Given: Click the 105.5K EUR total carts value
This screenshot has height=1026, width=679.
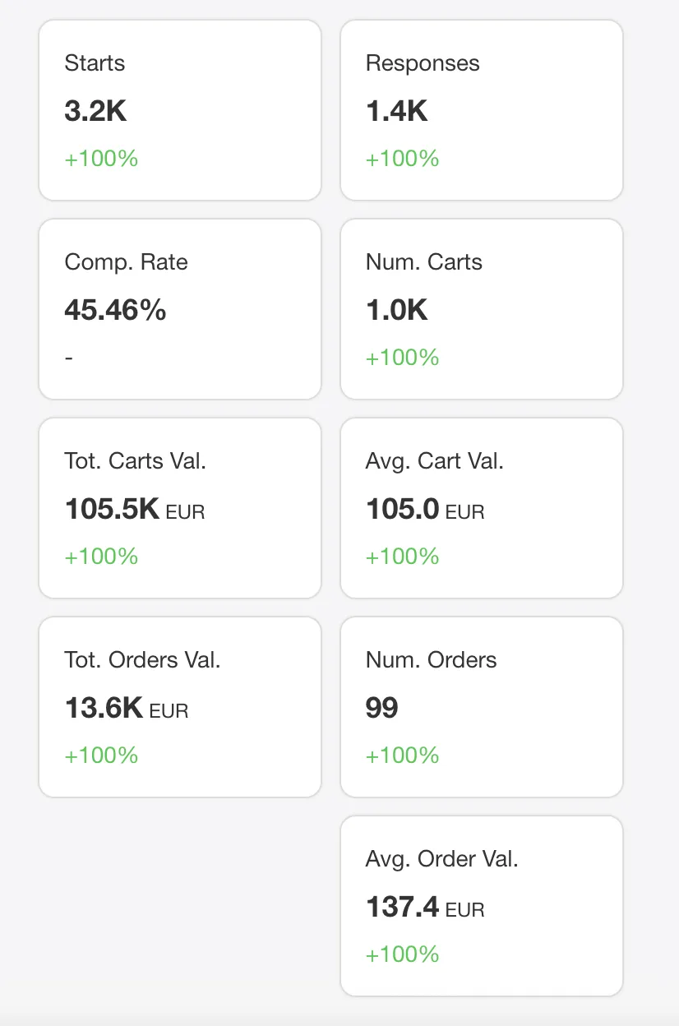Looking at the screenshot, I should coord(134,510).
